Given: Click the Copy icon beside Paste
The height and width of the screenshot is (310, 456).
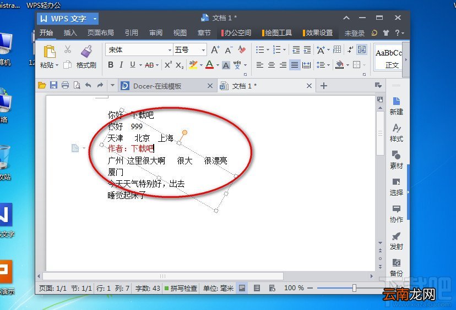Looking at the screenshot, I should coord(68,64).
